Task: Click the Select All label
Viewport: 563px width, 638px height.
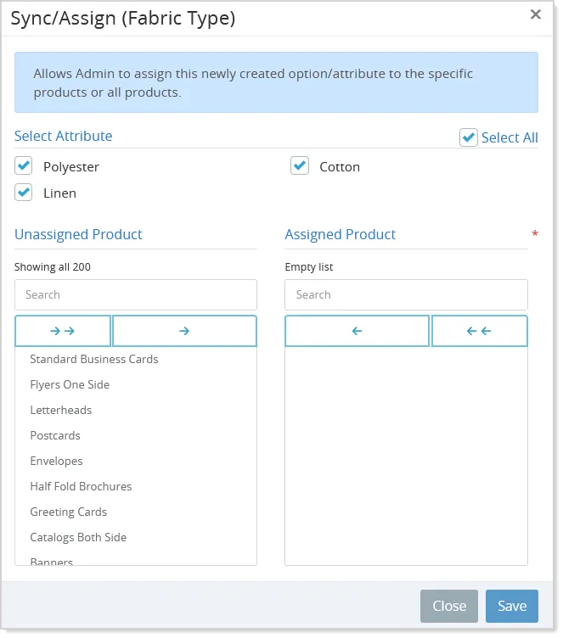Action: pyautogui.click(x=510, y=137)
